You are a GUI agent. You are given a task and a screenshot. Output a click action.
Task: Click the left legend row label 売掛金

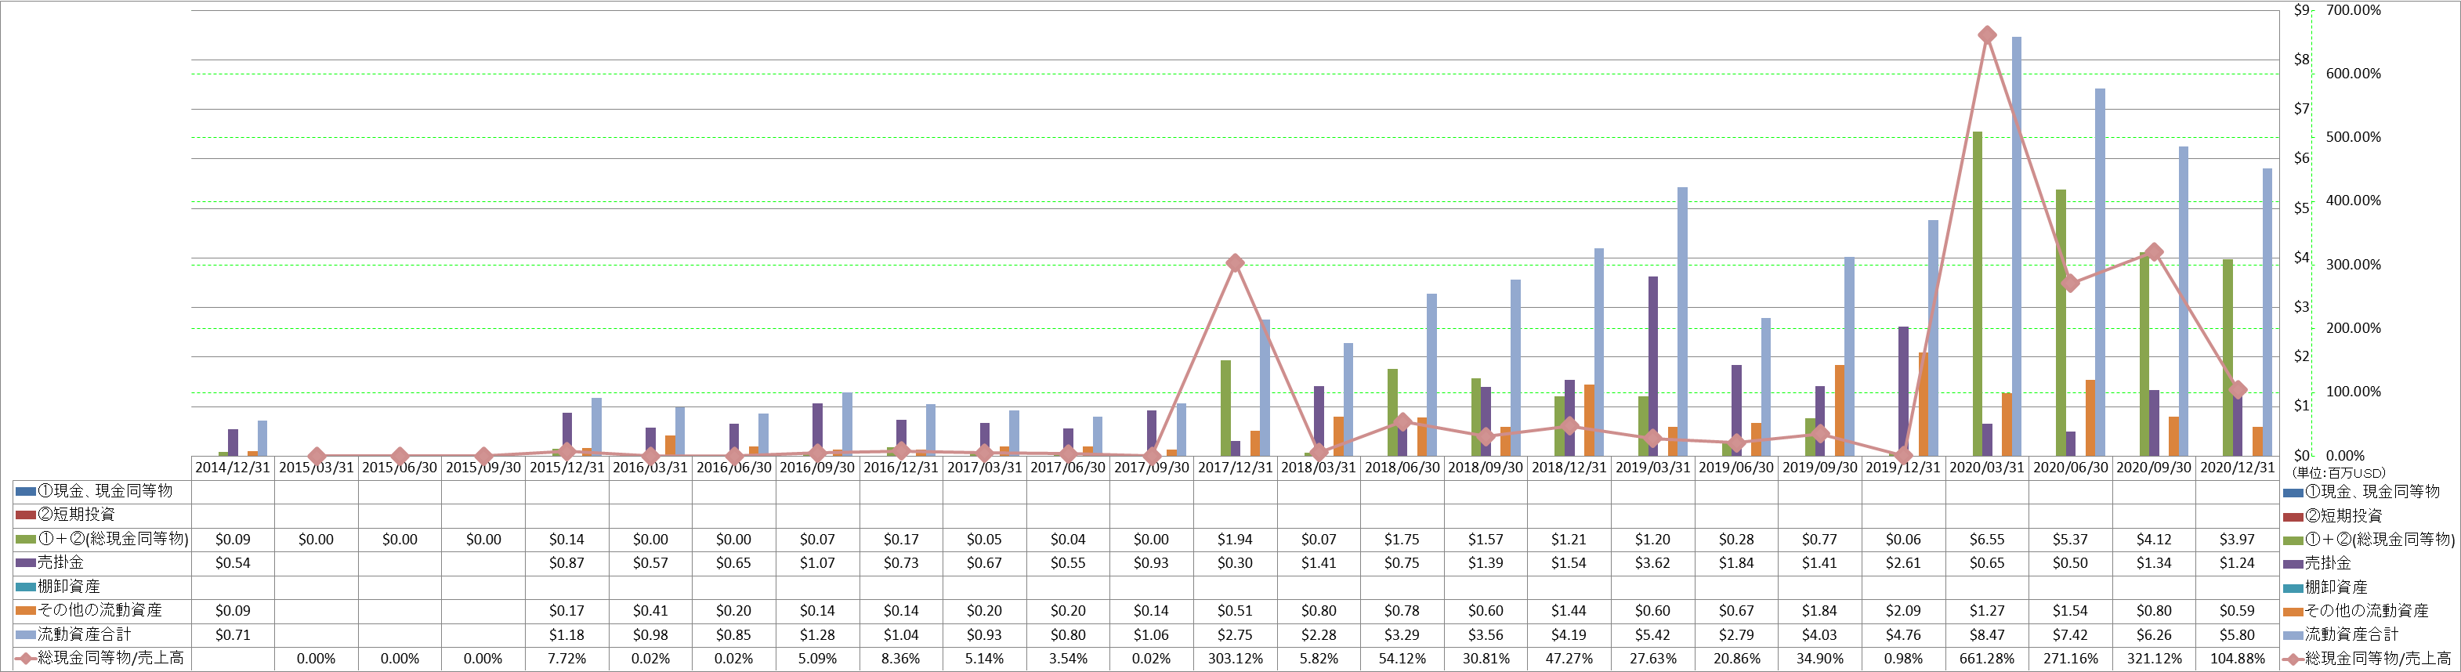[60, 563]
